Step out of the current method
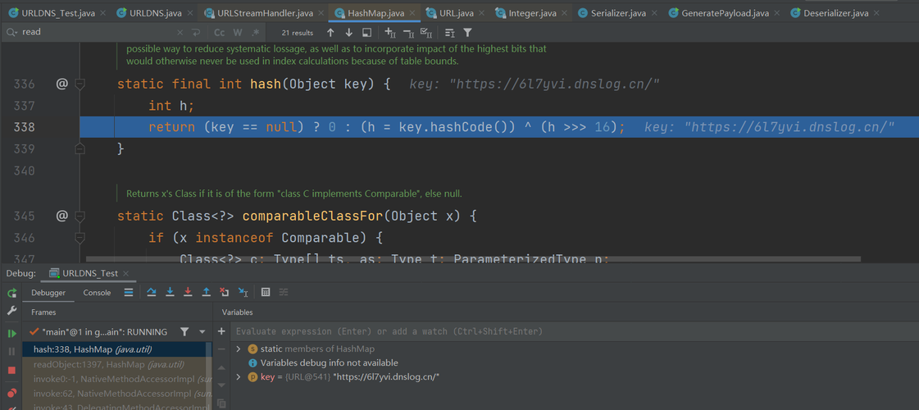 click(x=207, y=292)
